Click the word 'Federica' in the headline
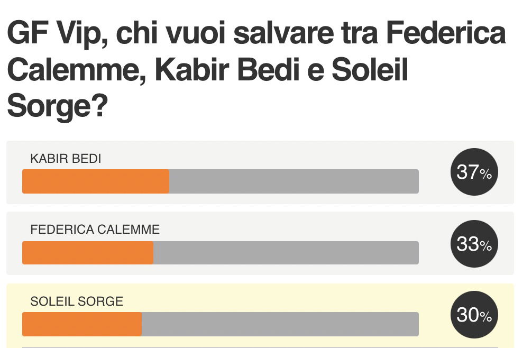 [x=445, y=33]
